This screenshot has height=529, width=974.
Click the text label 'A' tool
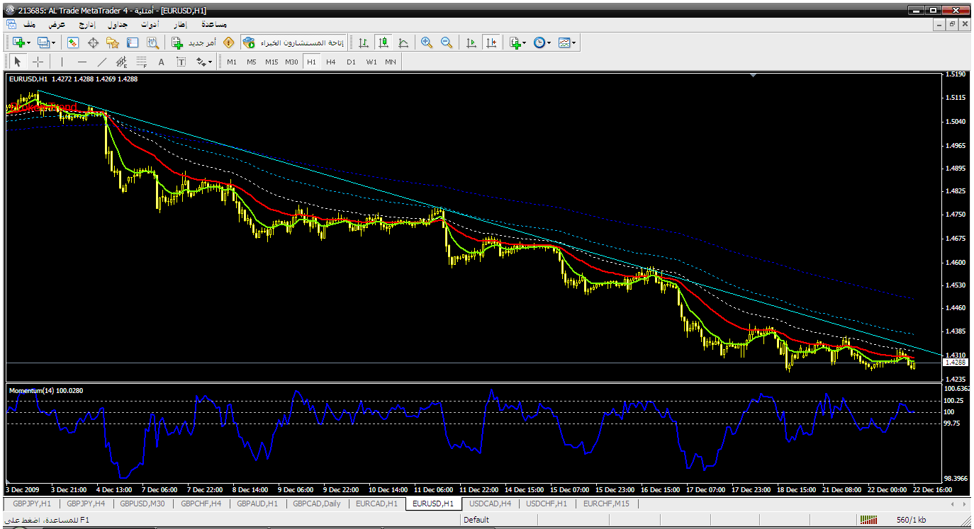pos(161,62)
